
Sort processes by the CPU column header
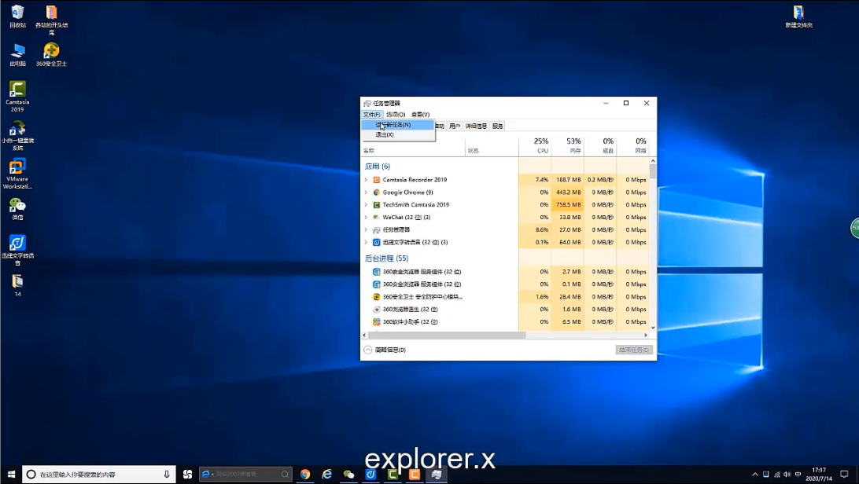pyautogui.click(x=541, y=145)
